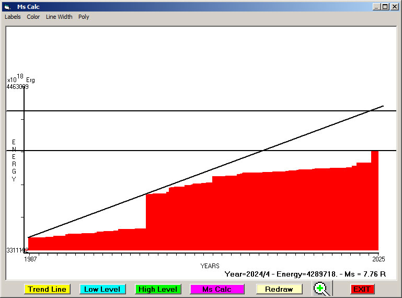Click the green High Level button
The height and width of the screenshot is (298, 402).
(158, 289)
